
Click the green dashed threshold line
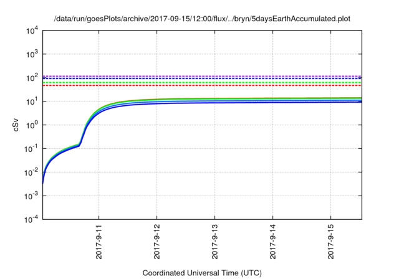click(202, 83)
